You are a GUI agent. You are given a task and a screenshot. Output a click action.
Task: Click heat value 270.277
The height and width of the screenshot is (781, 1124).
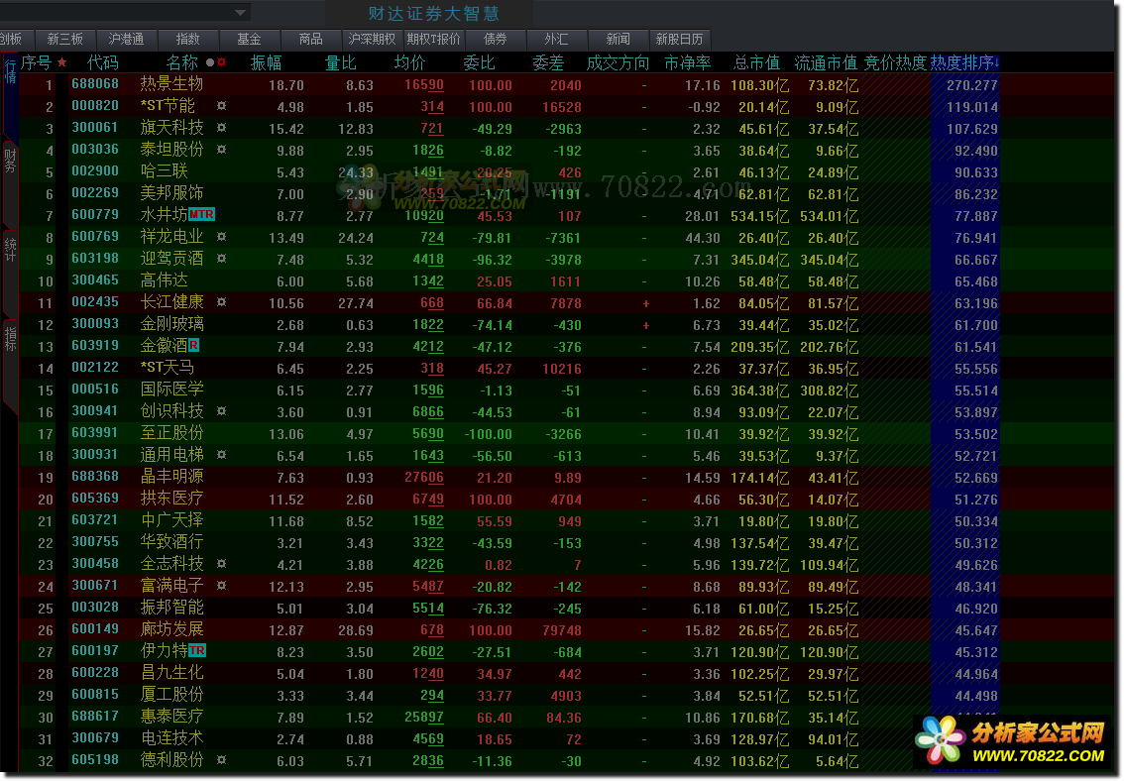coord(972,85)
